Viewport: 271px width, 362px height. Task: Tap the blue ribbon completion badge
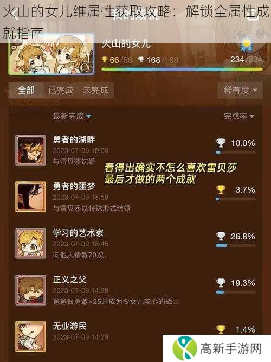(x=247, y=45)
